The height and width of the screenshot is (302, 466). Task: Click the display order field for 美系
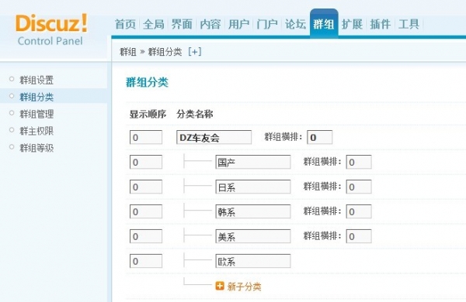click(x=146, y=236)
